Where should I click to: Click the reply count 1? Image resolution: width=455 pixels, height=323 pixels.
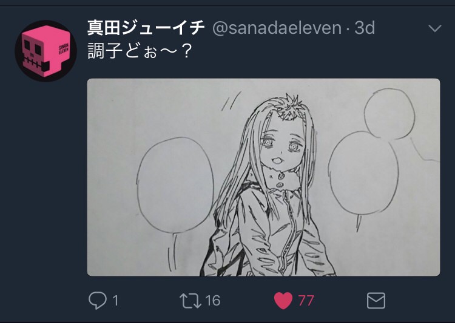115,300
